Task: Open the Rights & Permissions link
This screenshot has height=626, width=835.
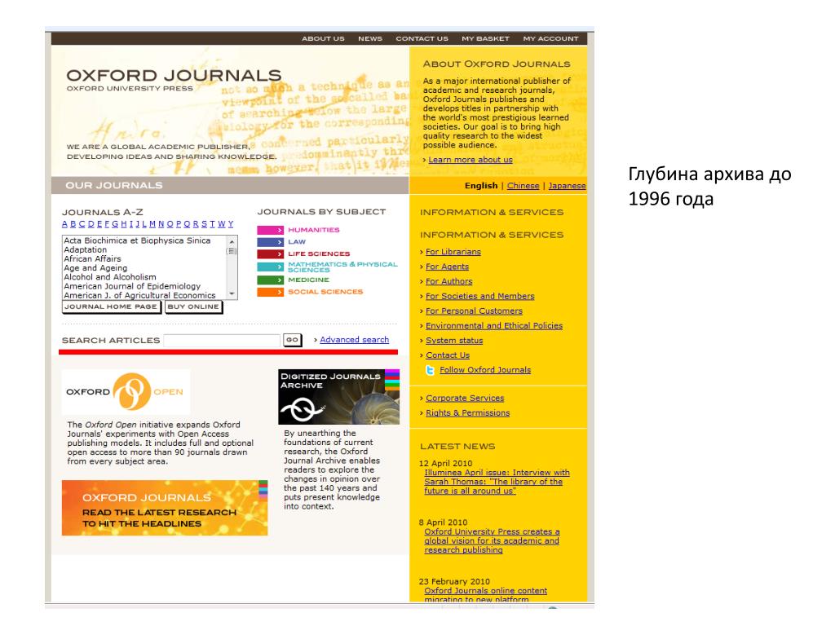Action: point(467,413)
